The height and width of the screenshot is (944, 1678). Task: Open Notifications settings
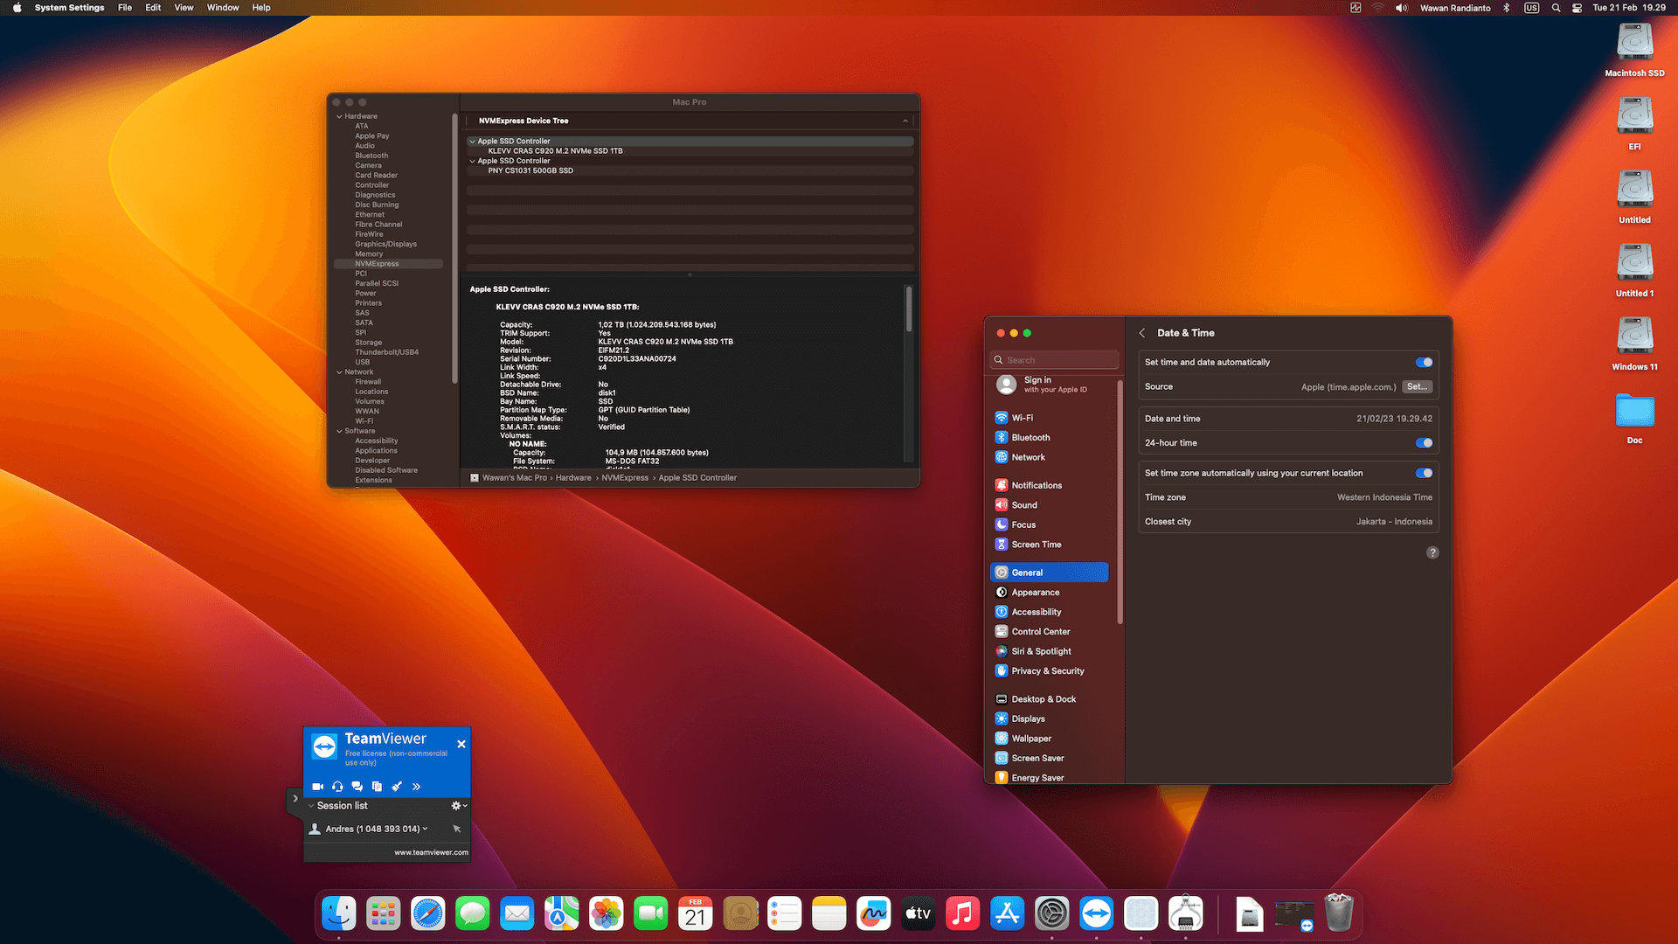(x=1049, y=485)
